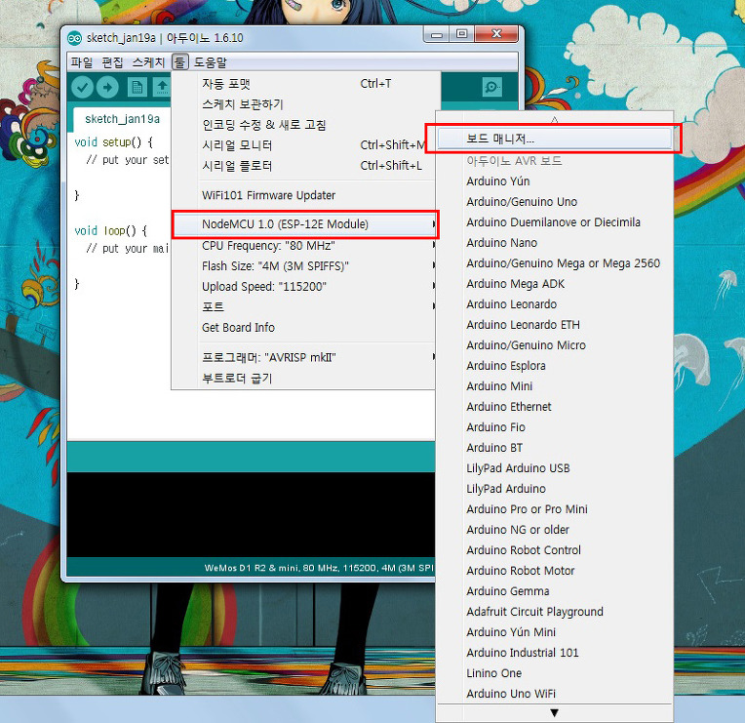Close the open 툴 menu
The image size is (745, 723).
coord(180,62)
